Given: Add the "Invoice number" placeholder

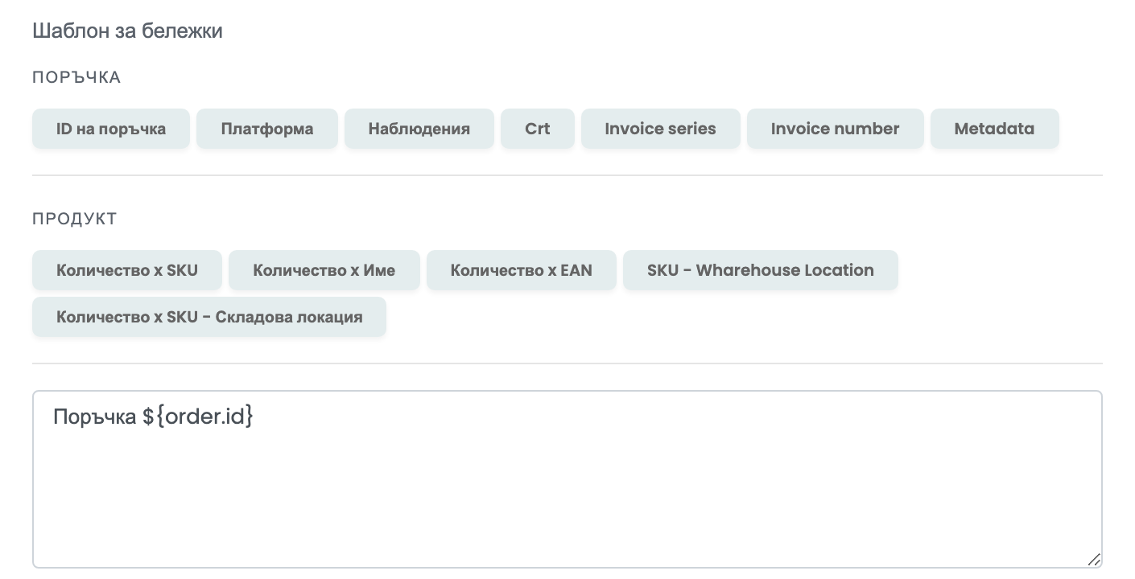Looking at the screenshot, I should point(836,129).
